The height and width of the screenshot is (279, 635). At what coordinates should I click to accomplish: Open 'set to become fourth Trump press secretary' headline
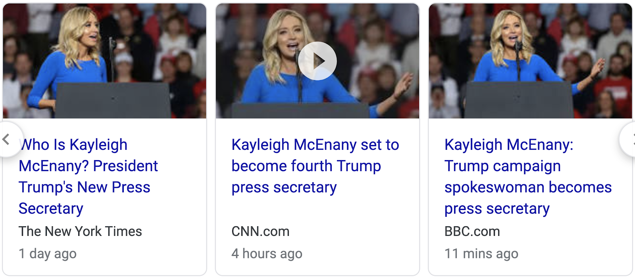coord(315,166)
